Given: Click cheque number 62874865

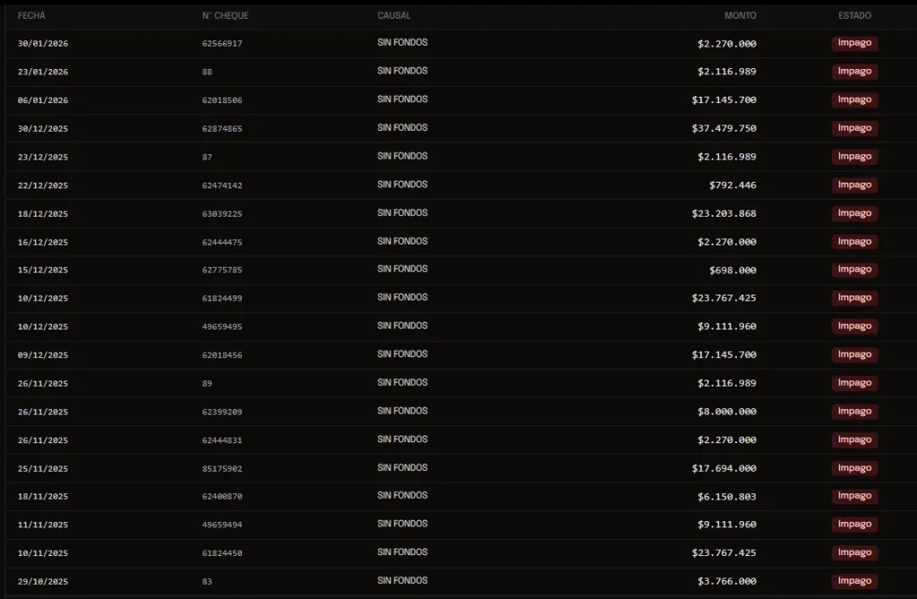Looking at the screenshot, I should (222, 129).
